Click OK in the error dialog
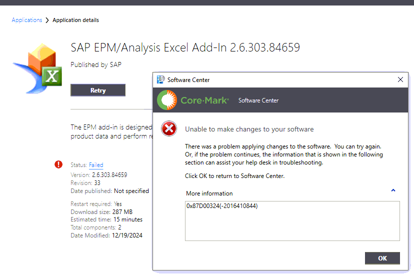 point(382,258)
